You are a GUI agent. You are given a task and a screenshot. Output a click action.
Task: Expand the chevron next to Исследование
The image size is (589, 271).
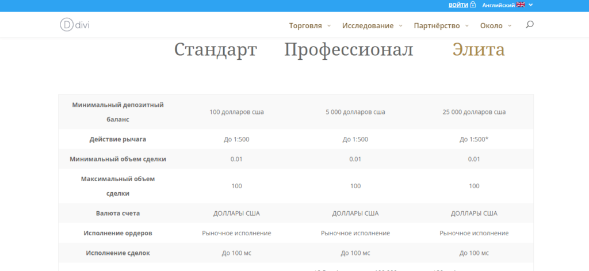pos(400,25)
